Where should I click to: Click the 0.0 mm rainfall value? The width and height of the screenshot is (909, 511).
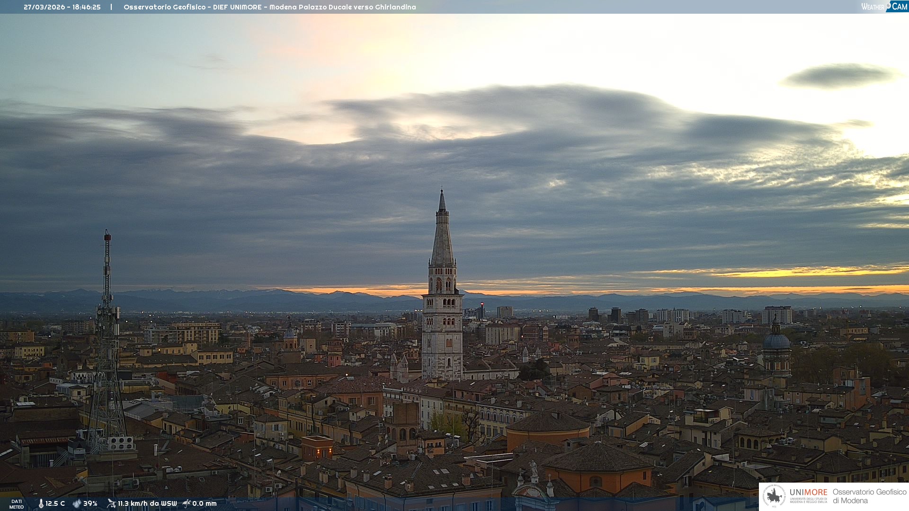pyautogui.click(x=205, y=503)
